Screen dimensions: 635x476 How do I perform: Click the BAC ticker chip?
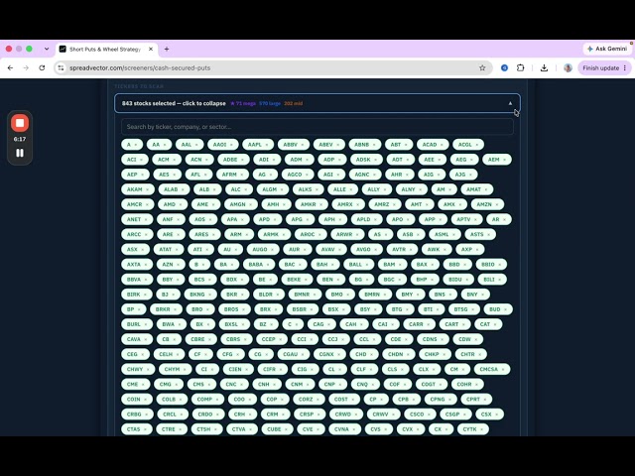293,265
